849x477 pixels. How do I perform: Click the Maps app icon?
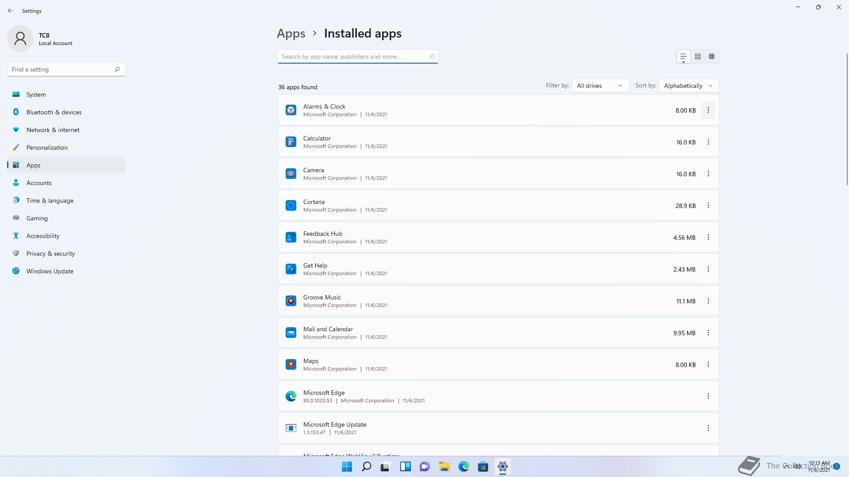coord(291,364)
